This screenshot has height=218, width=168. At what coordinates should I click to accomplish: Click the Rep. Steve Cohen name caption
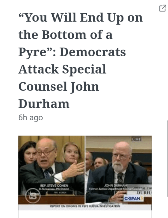(x=54, y=187)
